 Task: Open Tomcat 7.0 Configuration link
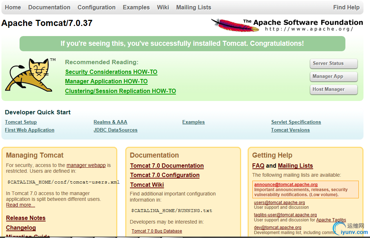tap(165, 175)
